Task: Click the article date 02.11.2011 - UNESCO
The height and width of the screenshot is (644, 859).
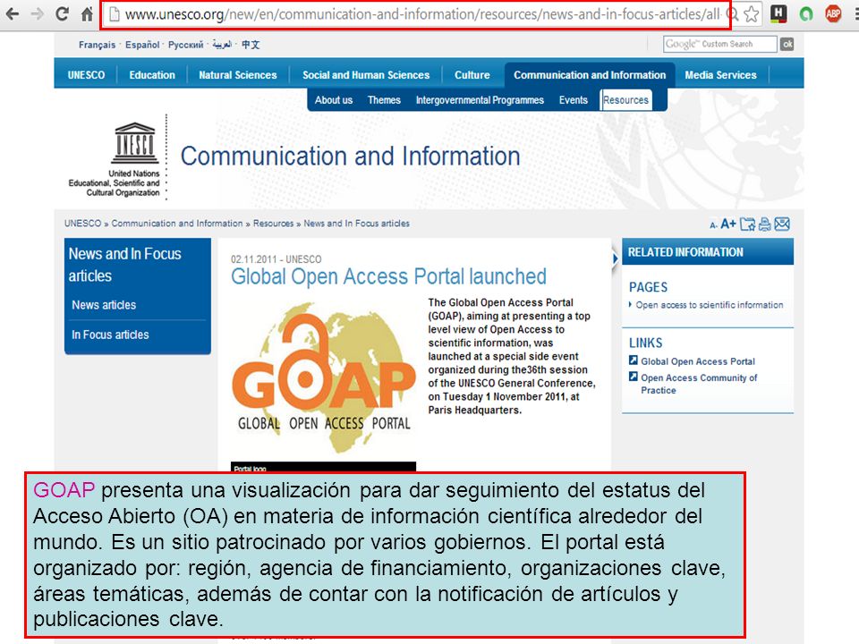Action: pyautogui.click(x=276, y=259)
